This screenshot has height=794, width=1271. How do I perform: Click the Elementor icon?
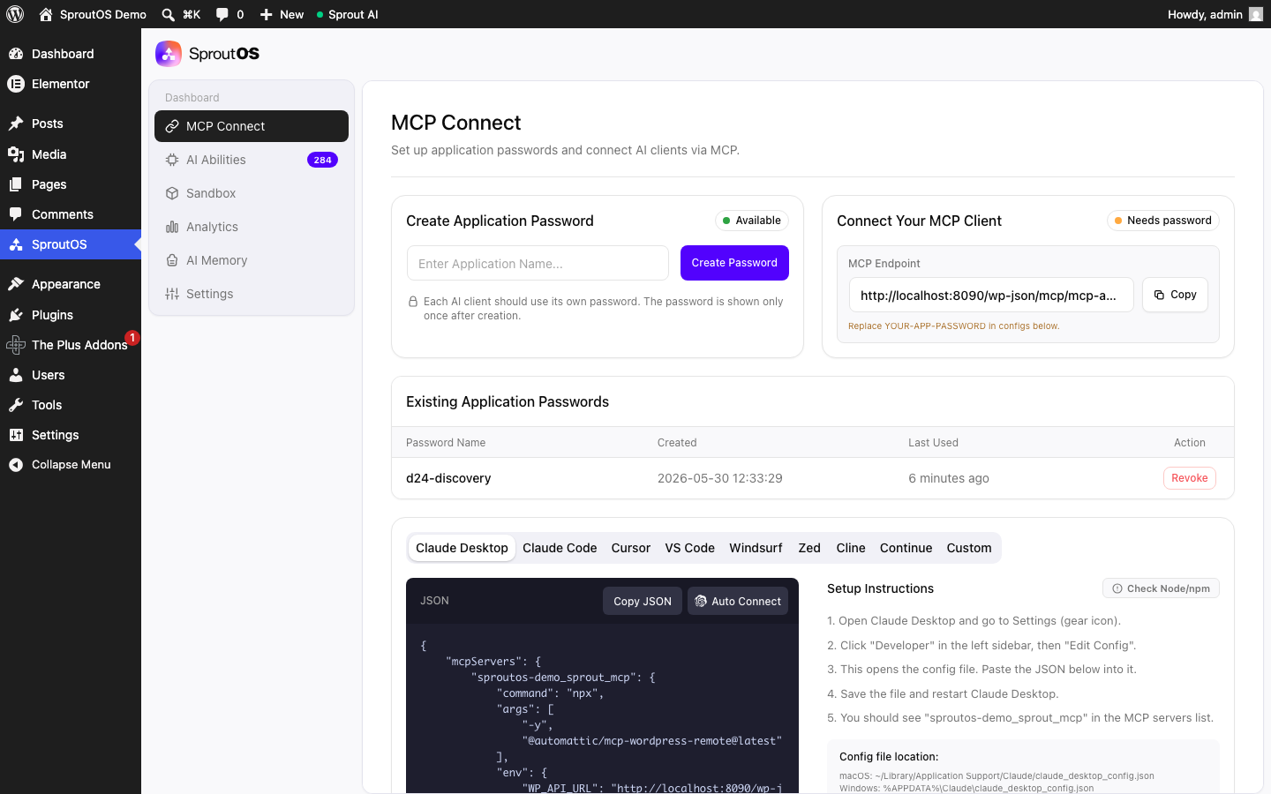tap(16, 84)
